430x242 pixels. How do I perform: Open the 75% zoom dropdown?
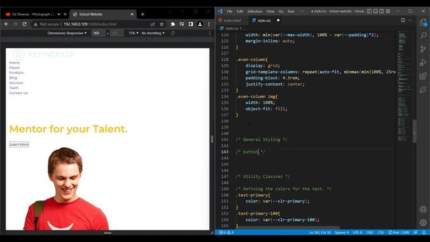pos(134,33)
